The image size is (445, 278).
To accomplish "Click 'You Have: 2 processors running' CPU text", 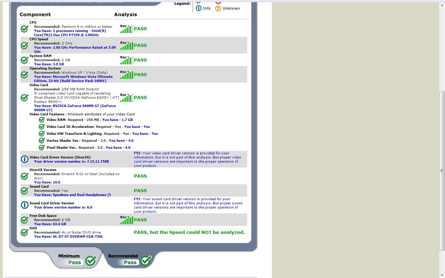I will tap(70, 33).
